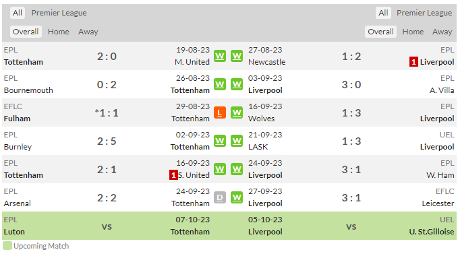460x258 pixels.
Task: Click Liverpool's W badge for LASK match
Action: click(237, 141)
